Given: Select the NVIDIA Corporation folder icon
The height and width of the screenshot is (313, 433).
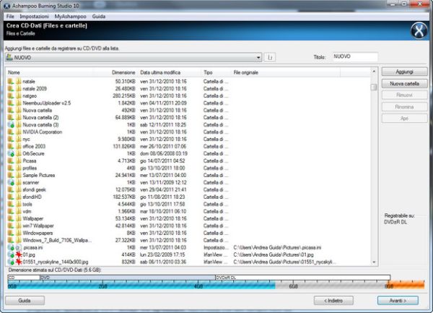Looking at the screenshot, I should pos(19,132).
